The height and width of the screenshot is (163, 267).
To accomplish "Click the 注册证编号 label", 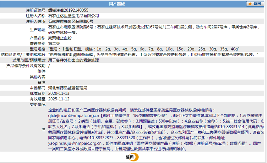I will pos(35,10).
